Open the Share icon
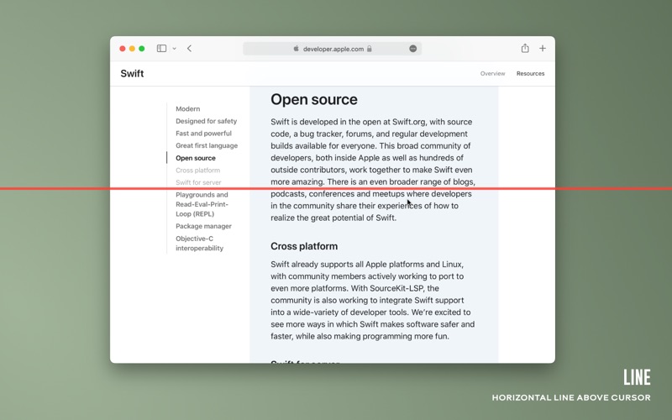This screenshot has height=420, width=672. [x=525, y=48]
